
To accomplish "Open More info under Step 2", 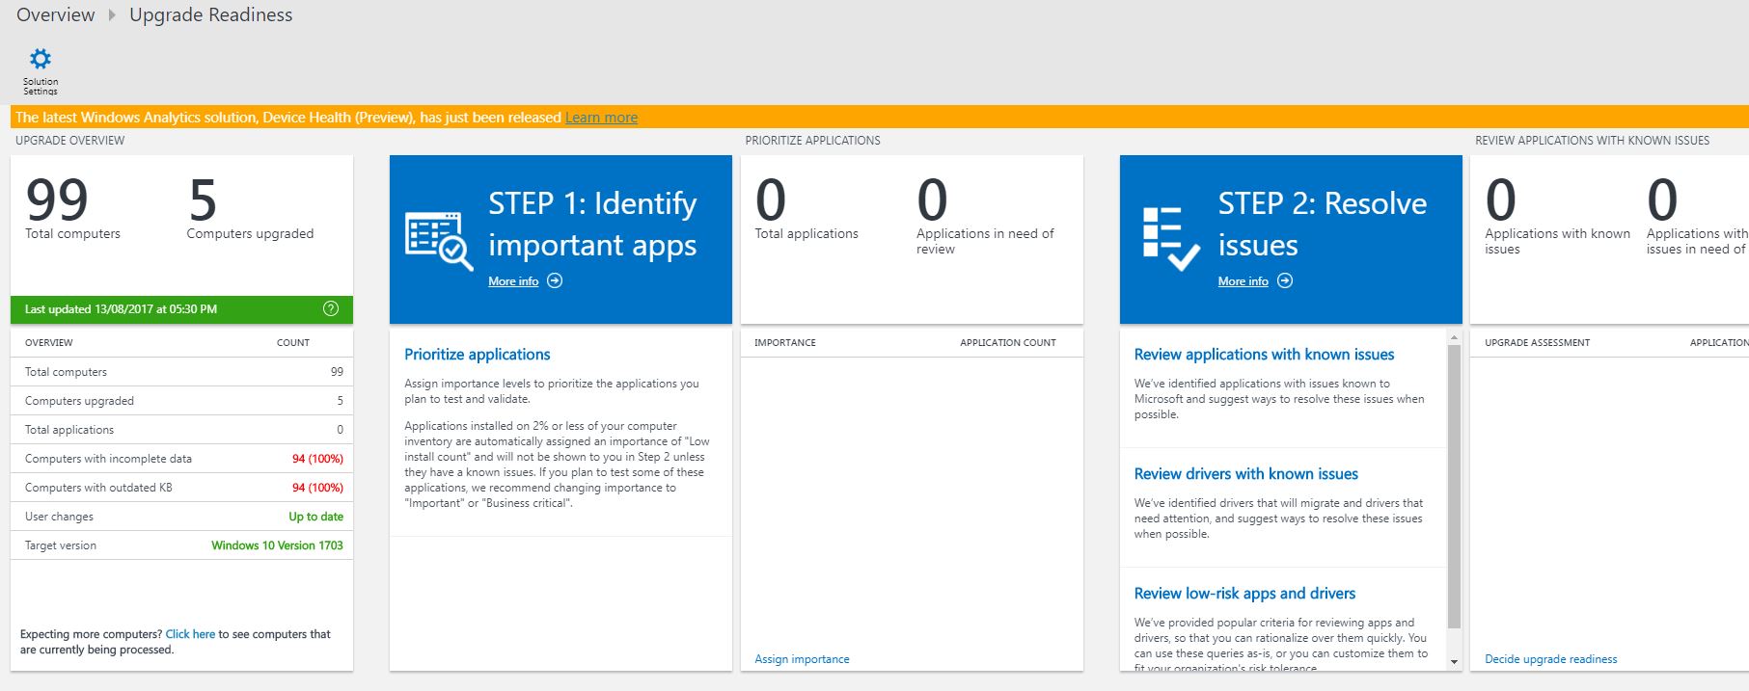I will pyautogui.click(x=1243, y=281).
